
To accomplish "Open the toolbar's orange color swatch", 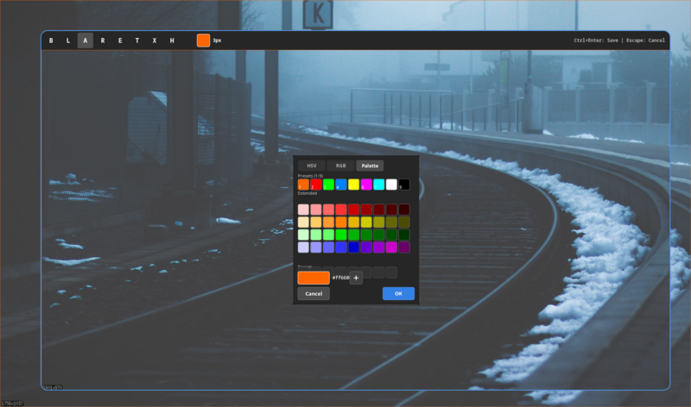I will tap(203, 41).
